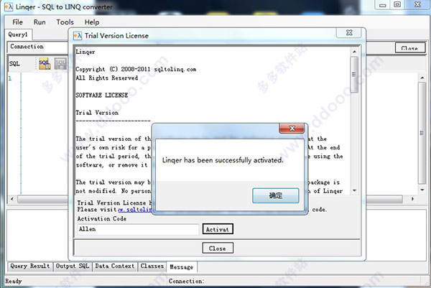Close the Trial Version License dialog via Close button
This screenshot has height=288, width=431.
click(218, 248)
